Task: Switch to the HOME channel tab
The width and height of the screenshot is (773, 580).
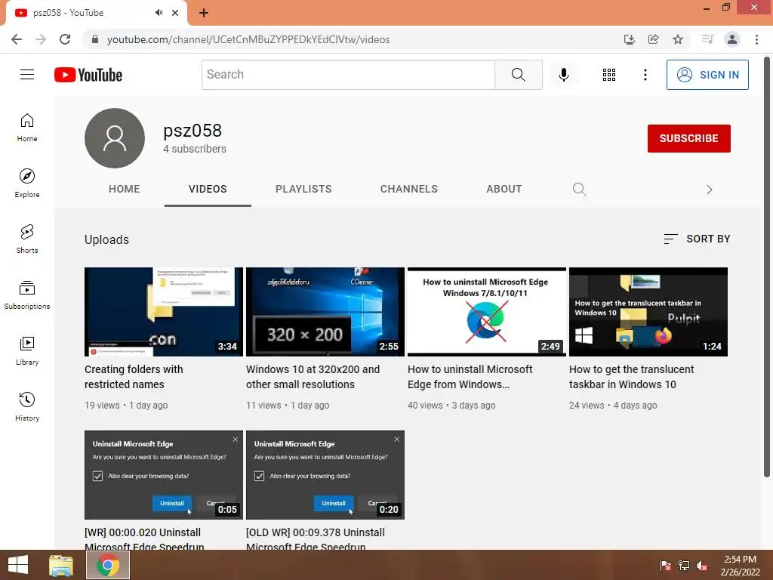Action: tap(125, 189)
